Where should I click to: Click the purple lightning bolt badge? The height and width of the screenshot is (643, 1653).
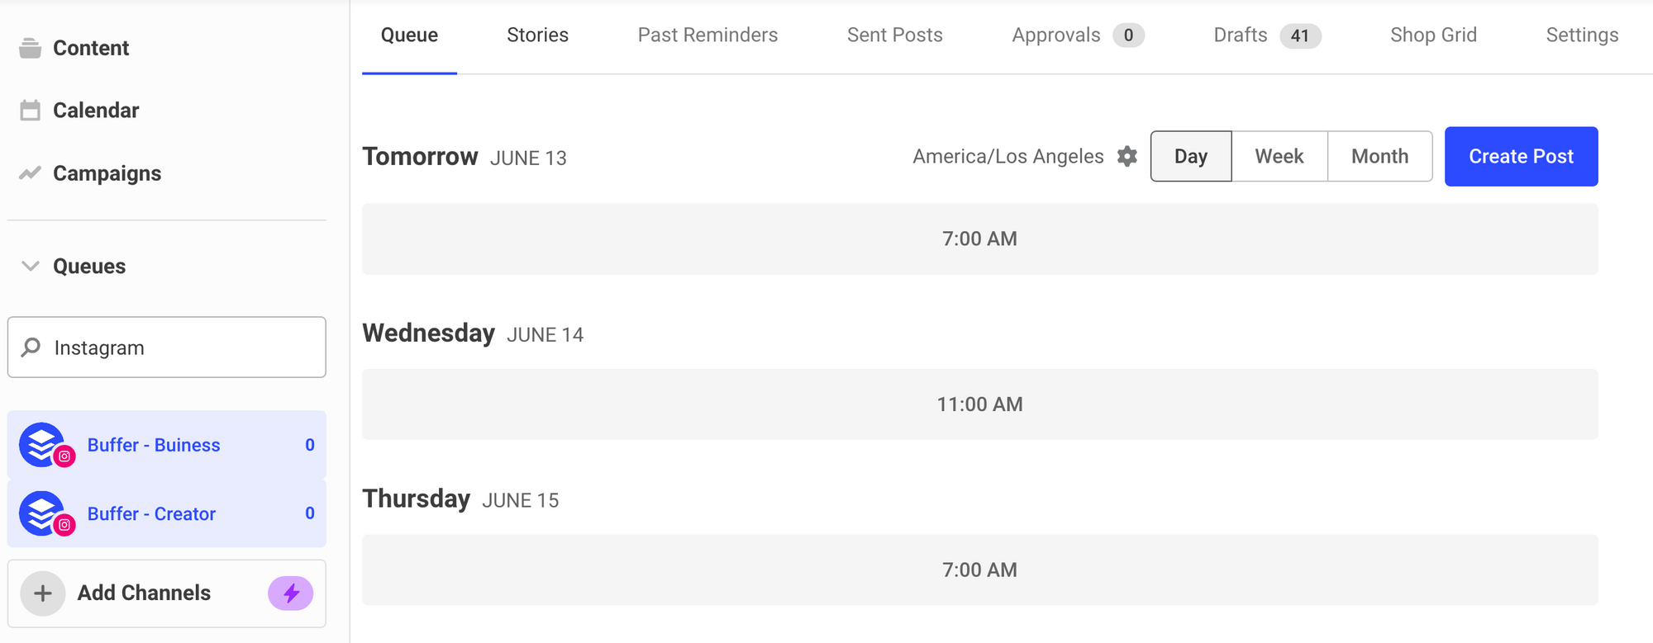click(290, 593)
